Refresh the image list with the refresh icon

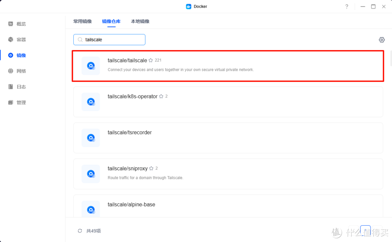pos(79,231)
